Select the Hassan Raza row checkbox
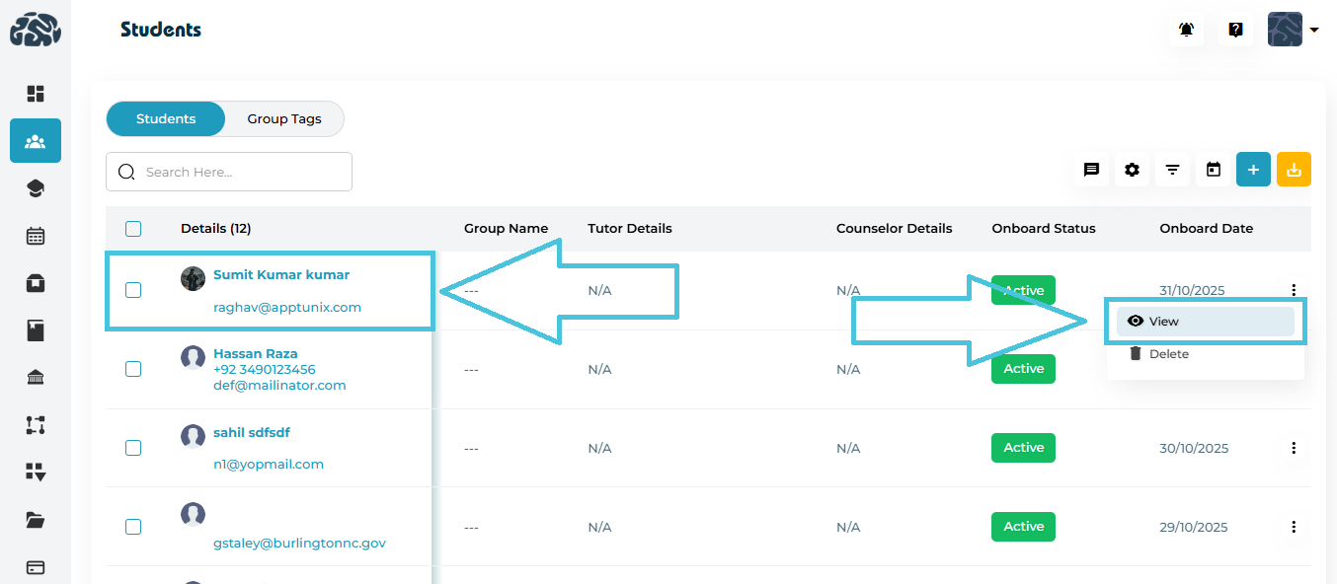This screenshot has width=1337, height=584. [133, 369]
